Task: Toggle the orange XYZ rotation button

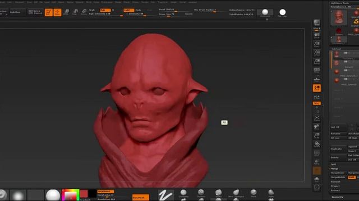Action: [x=316, y=103]
